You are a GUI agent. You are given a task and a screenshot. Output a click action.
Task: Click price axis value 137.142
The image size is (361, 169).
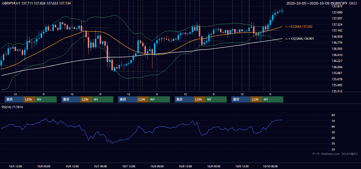(337, 30)
